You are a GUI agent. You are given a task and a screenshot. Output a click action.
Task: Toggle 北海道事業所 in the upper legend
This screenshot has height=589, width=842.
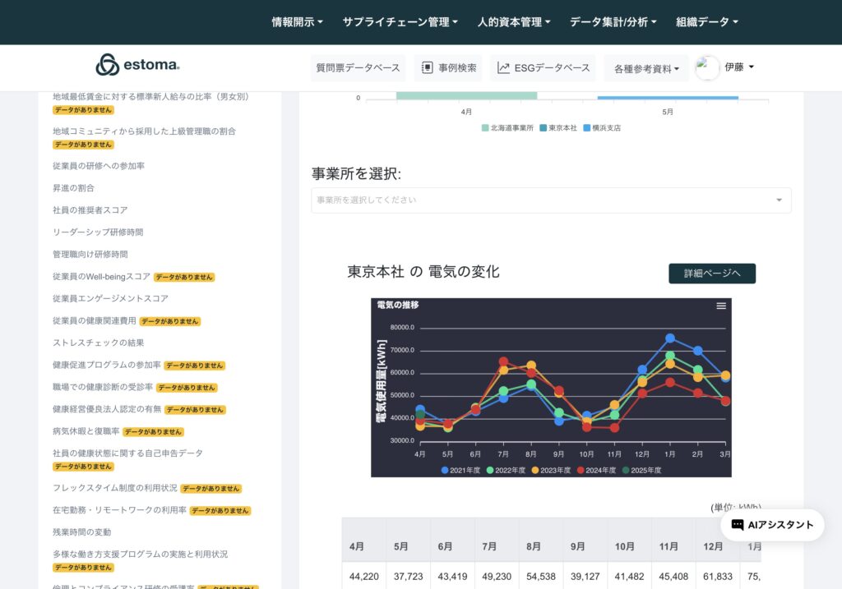pos(508,128)
